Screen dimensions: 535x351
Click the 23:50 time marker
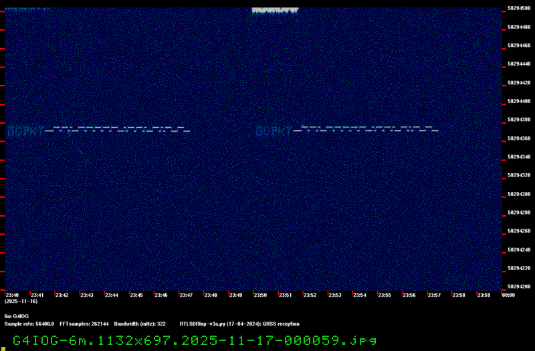tap(259, 295)
